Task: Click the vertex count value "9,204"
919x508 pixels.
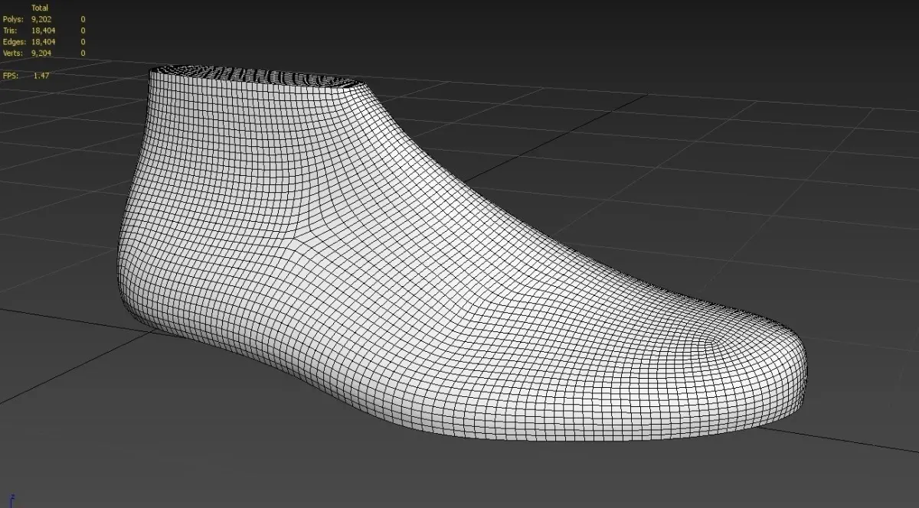Action: (x=41, y=54)
